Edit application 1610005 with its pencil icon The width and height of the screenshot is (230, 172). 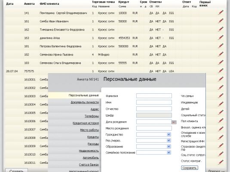[x=221, y=112]
